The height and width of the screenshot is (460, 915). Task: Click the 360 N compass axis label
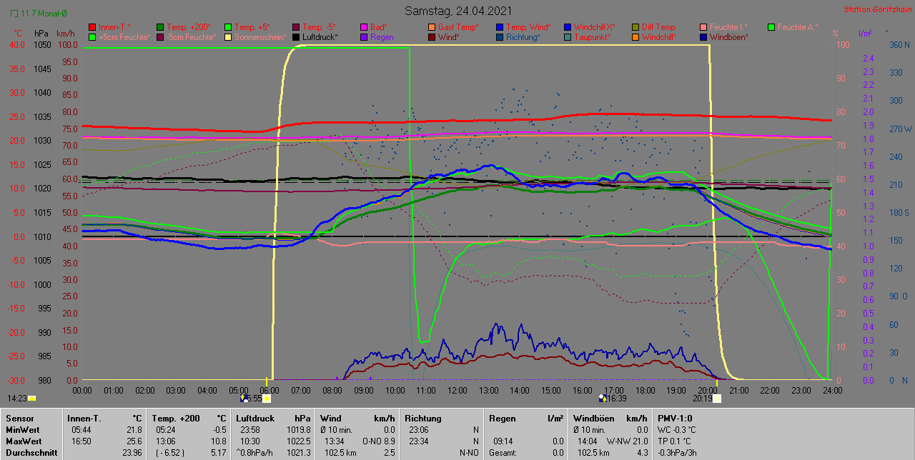coord(900,44)
